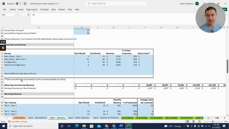
Task: Switch to CF Summary sheet tab
Action: (156, 118)
